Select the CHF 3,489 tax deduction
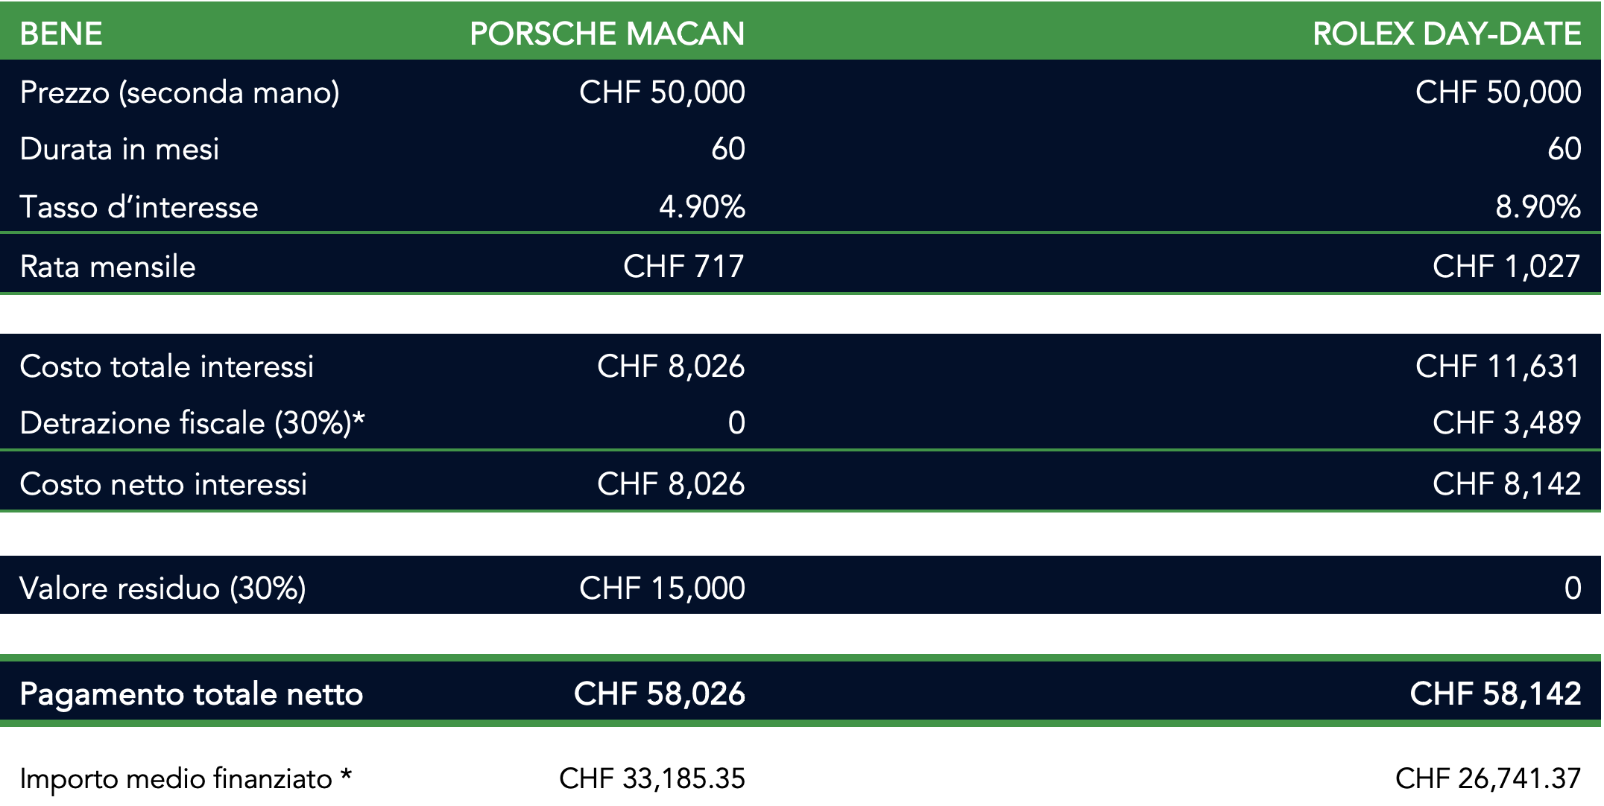The image size is (1604, 806). click(x=1506, y=422)
